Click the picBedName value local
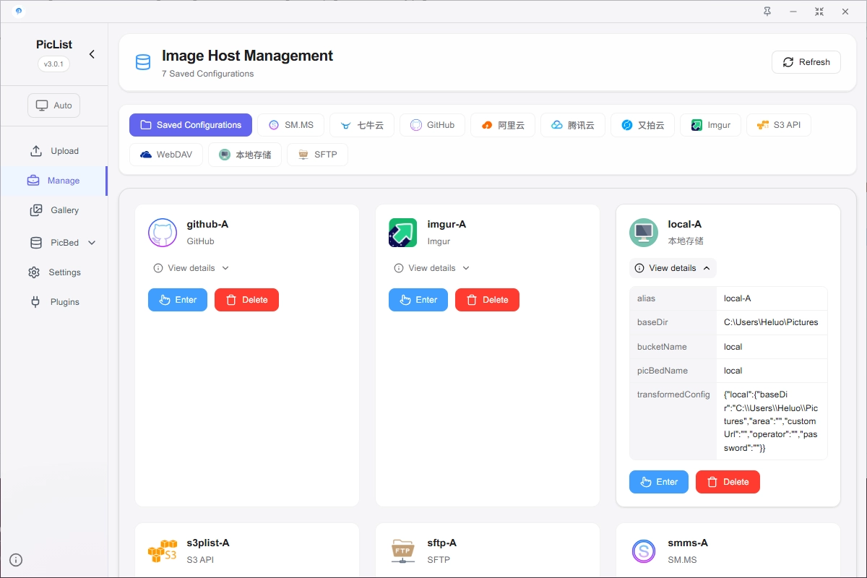 point(733,371)
